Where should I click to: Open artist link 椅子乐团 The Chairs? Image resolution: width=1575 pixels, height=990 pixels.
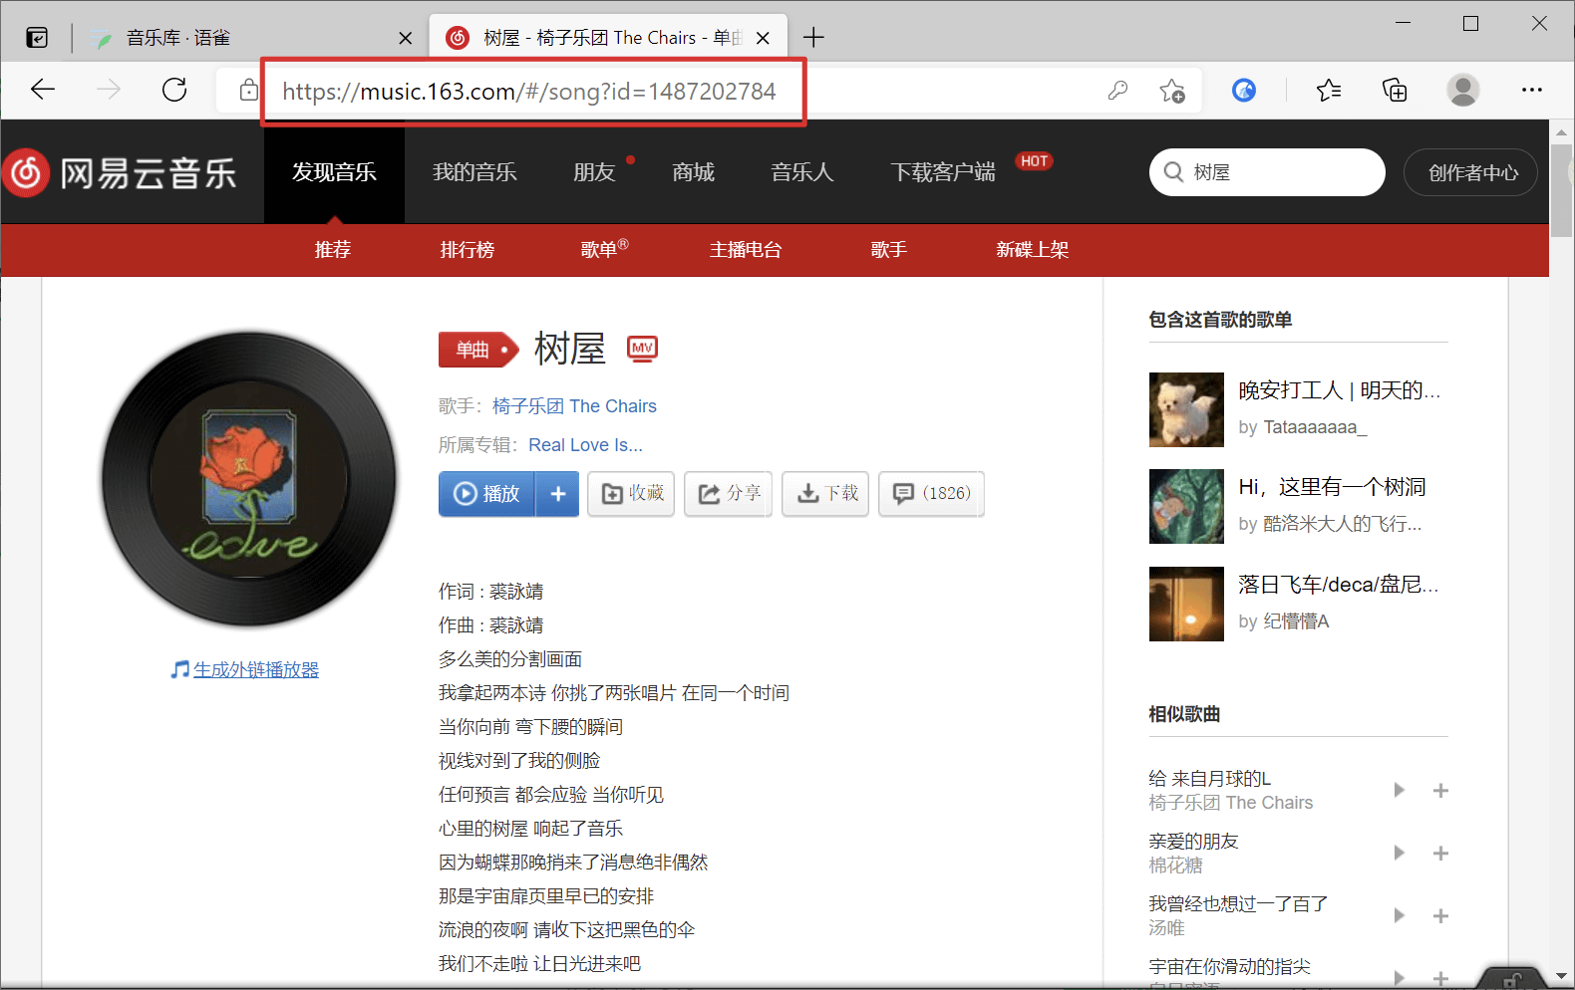click(x=574, y=406)
